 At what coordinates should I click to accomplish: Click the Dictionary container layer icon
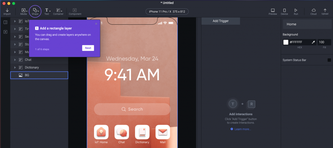point(20,68)
